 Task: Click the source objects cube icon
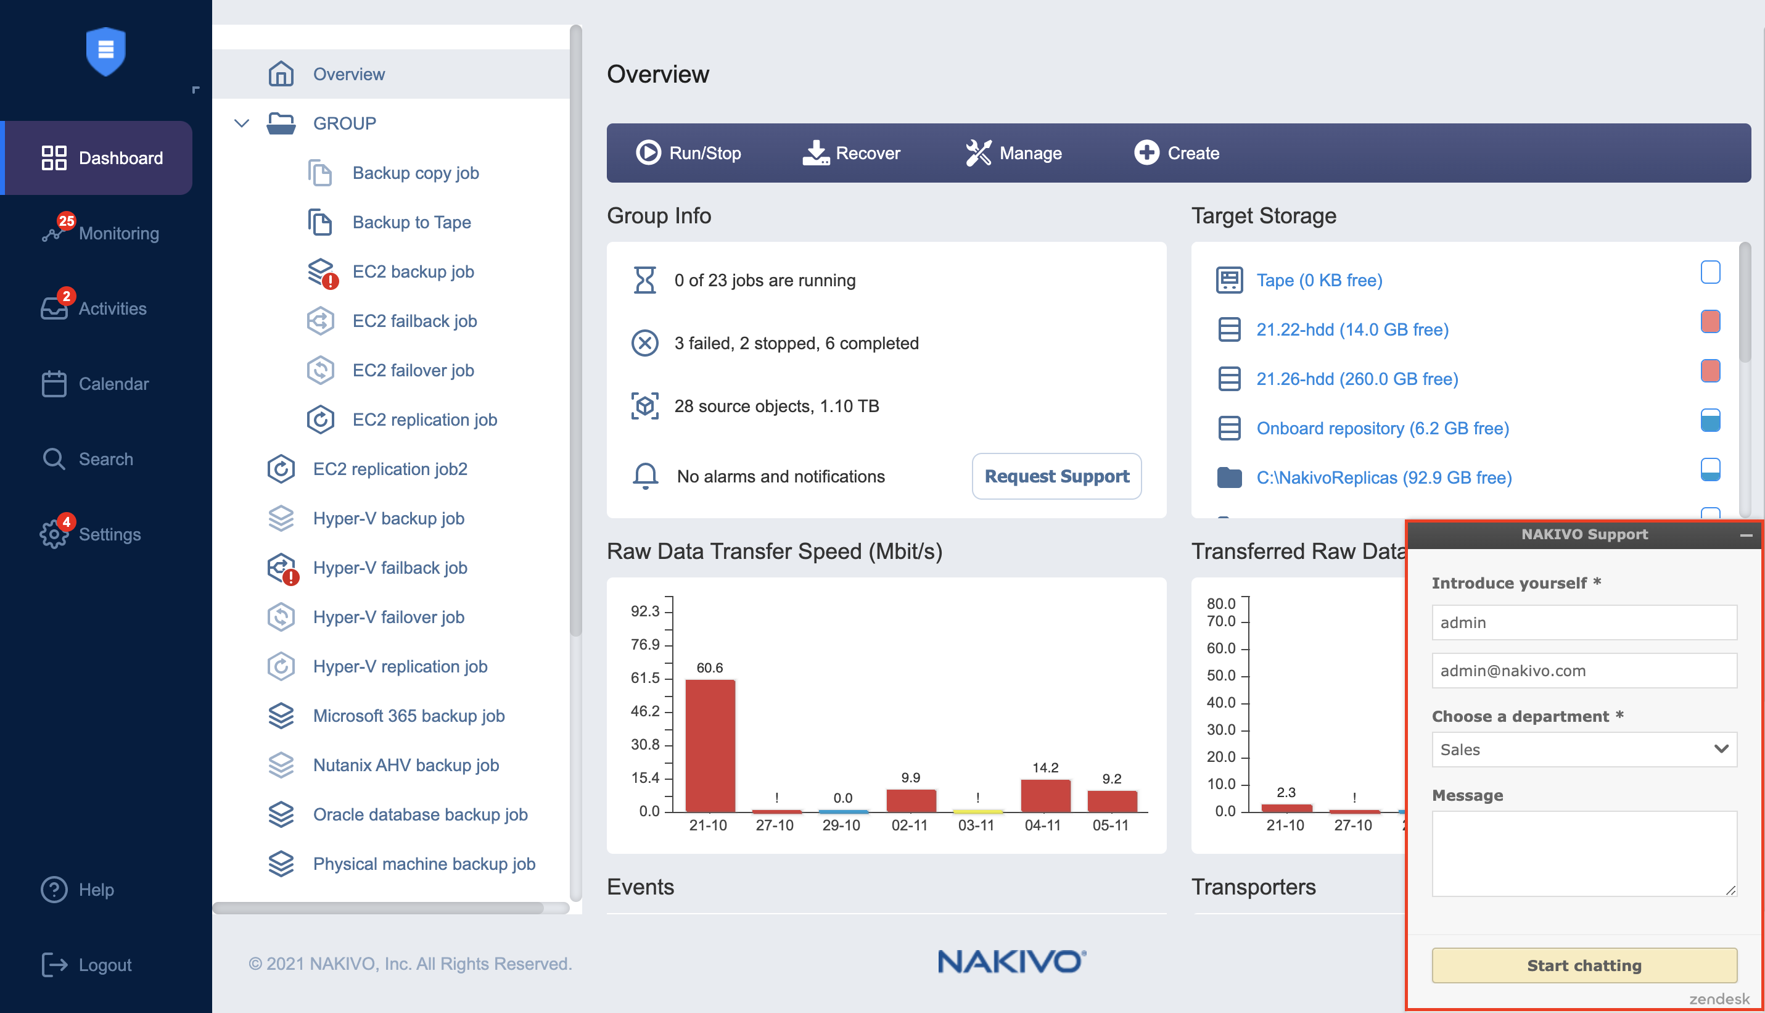644,405
